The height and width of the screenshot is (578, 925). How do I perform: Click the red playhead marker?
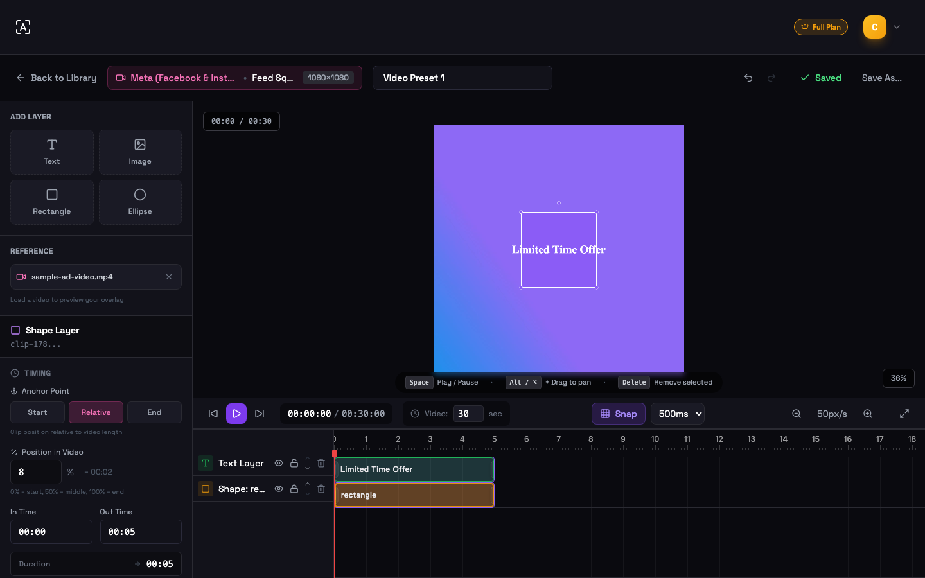(335, 453)
